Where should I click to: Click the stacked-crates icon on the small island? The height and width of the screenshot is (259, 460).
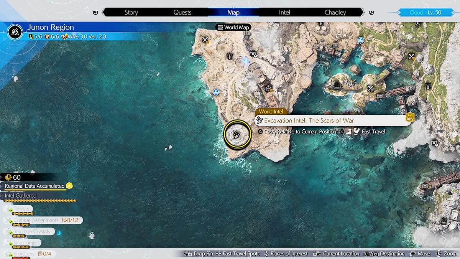pos(337,86)
